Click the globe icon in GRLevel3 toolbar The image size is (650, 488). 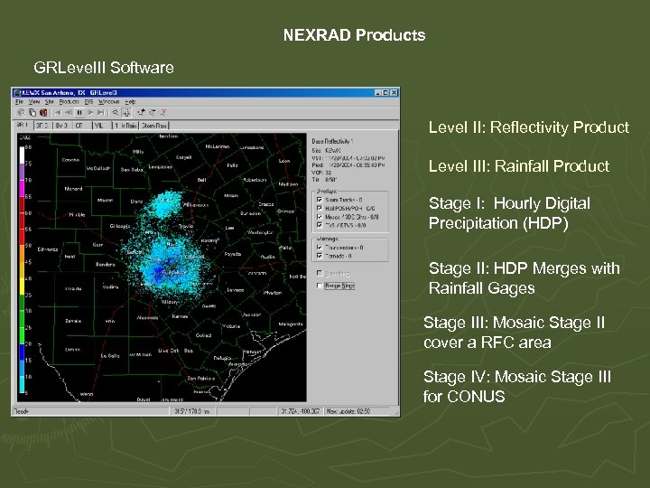[21, 112]
